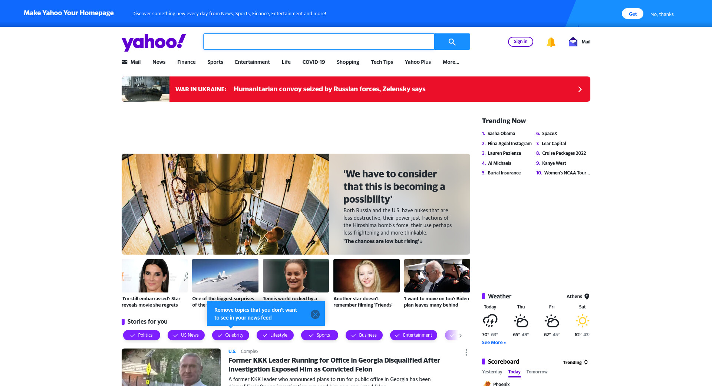Image resolution: width=712 pixels, height=386 pixels.
Task: Click into the Yahoo search field
Action: pos(319,42)
